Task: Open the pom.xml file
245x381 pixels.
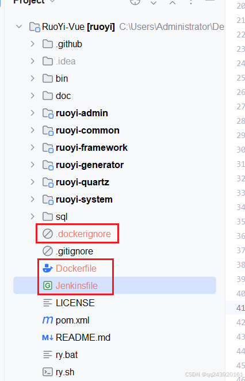Action: coord(72,320)
